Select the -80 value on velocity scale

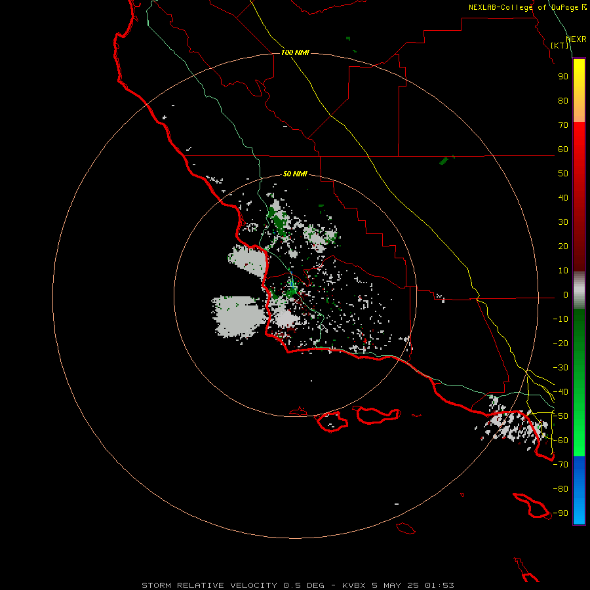(x=560, y=489)
